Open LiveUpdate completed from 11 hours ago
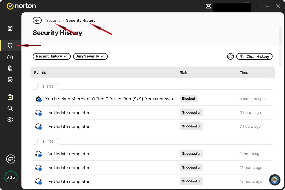This screenshot has height=190, width=285. (153, 154)
